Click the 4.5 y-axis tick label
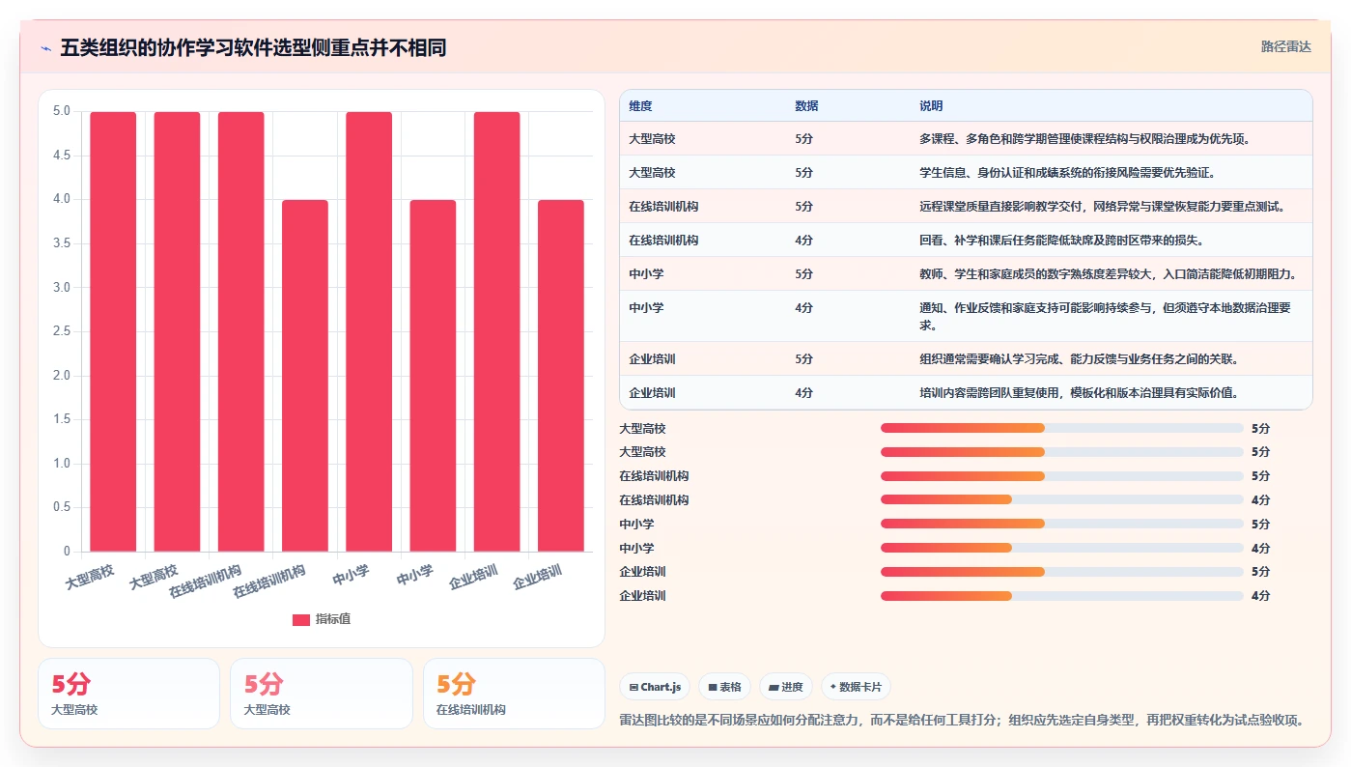Viewport: 1351px width, 767px height. [x=61, y=156]
